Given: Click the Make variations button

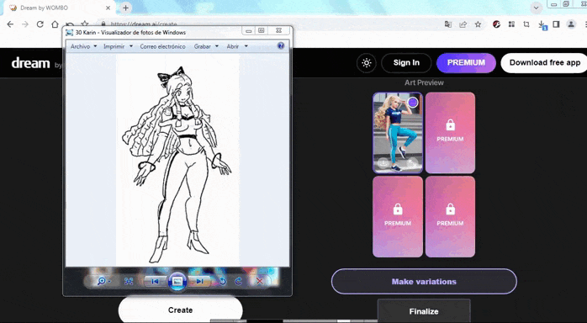Looking at the screenshot, I should coord(424,282).
